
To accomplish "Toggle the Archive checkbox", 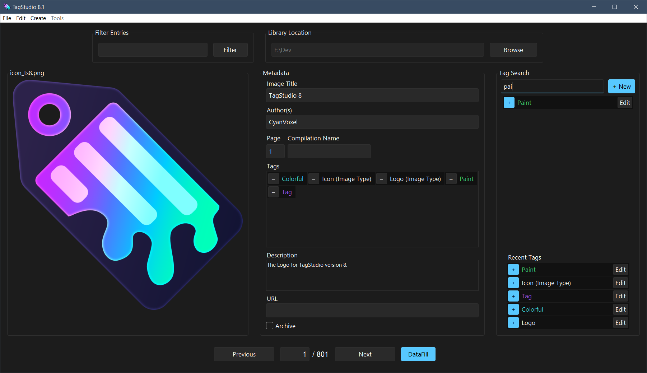I will [270, 326].
